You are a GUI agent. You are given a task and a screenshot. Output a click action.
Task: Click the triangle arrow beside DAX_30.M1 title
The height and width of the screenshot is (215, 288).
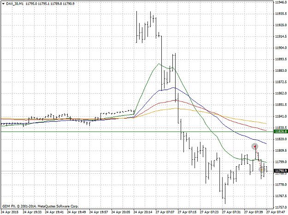coord(4,4)
